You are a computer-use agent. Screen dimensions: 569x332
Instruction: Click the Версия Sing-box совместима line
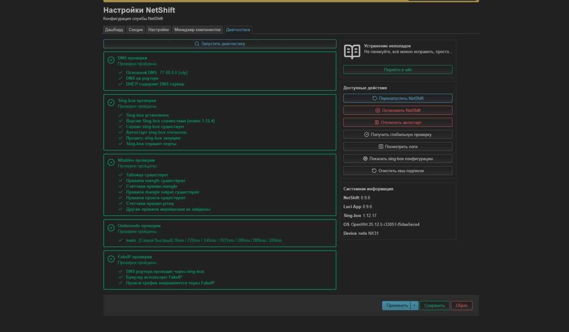(x=171, y=121)
